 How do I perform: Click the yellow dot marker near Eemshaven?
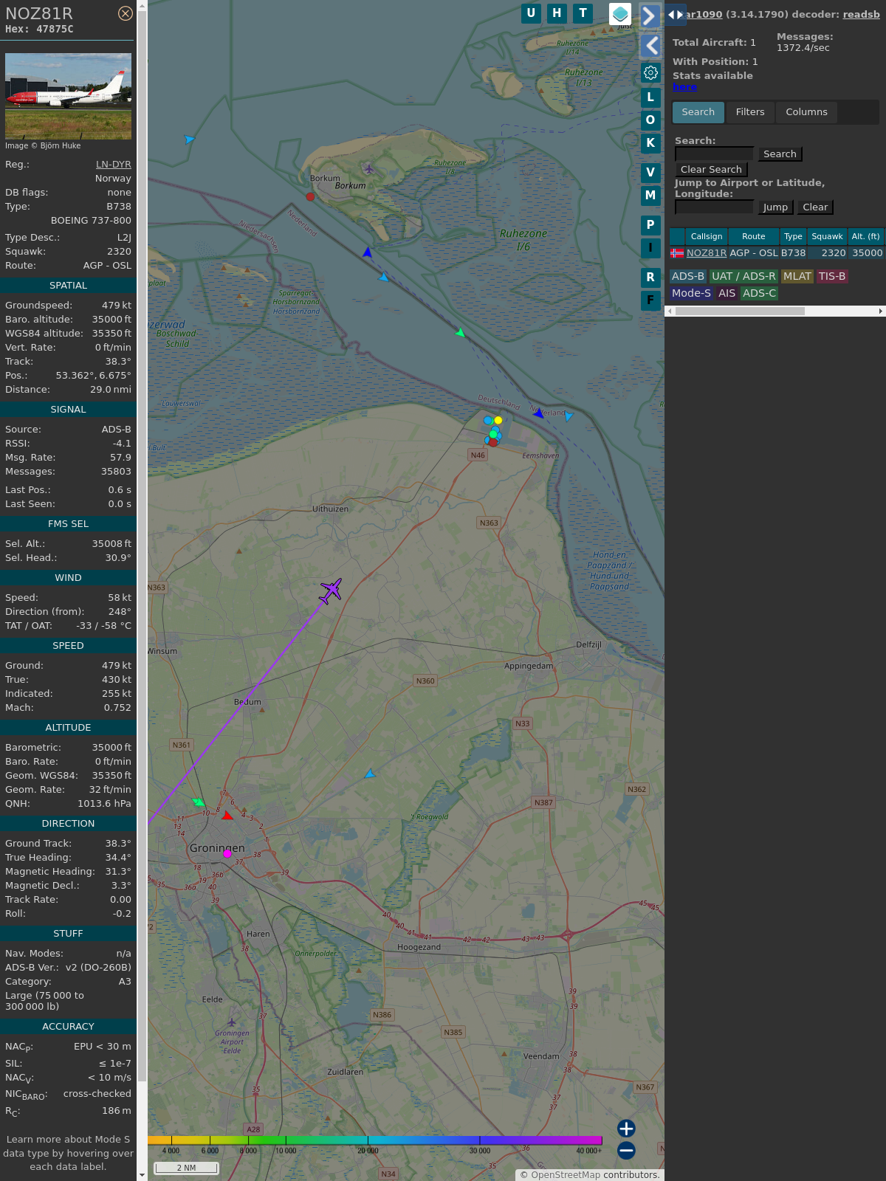pos(498,420)
